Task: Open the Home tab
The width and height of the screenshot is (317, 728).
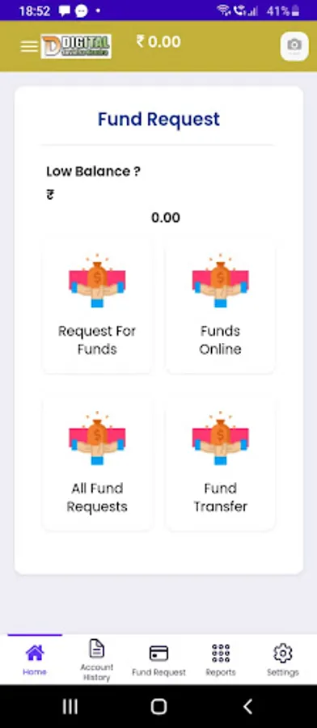Action: point(35,659)
